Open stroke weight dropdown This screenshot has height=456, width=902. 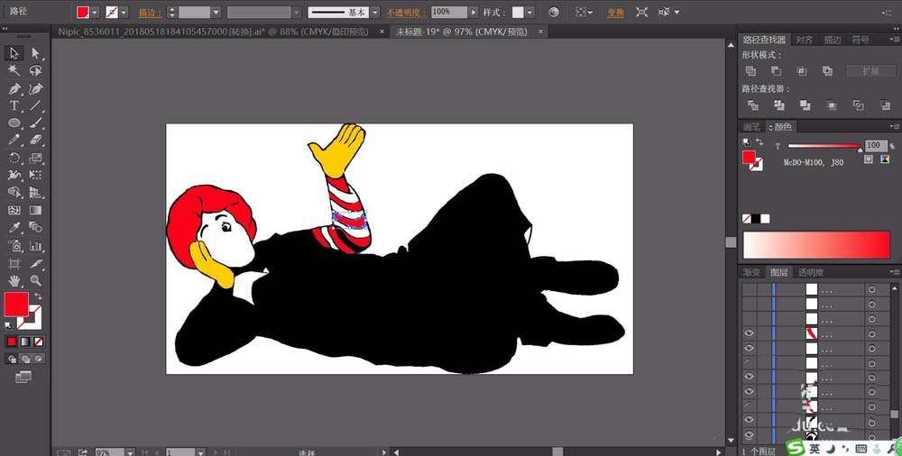click(216, 12)
